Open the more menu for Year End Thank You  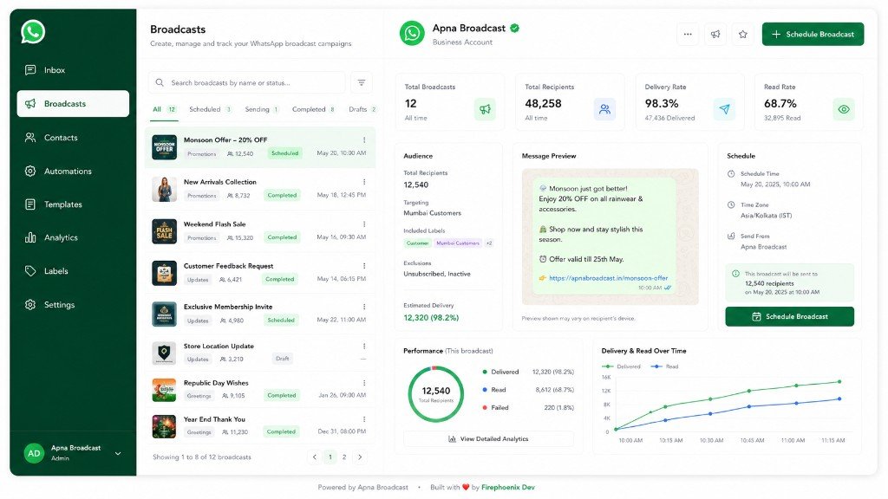[x=364, y=419]
